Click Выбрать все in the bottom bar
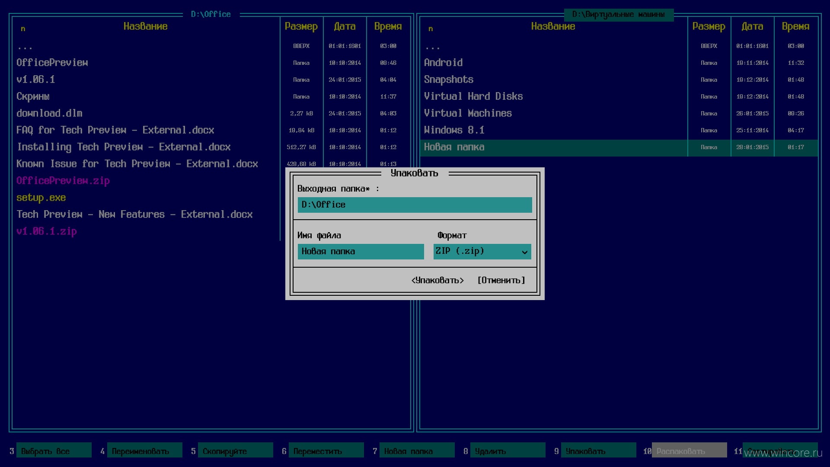Screen dimensions: 830x467 click(x=54, y=450)
